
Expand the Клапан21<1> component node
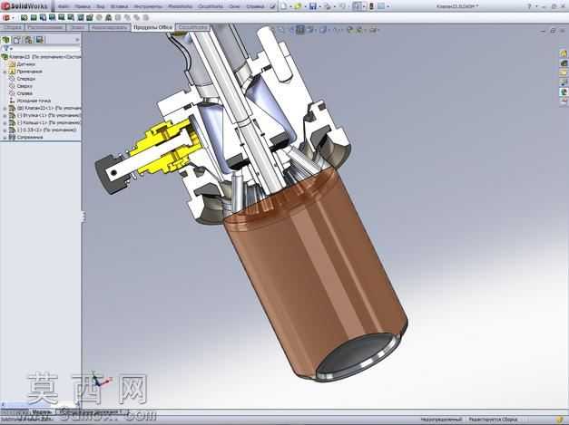[x=5, y=108]
